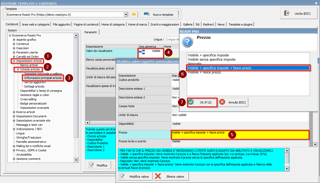The height and width of the screenshot is (183, 320).
Task: Click the green checkmark on OK (F12)
Action: 191,102
